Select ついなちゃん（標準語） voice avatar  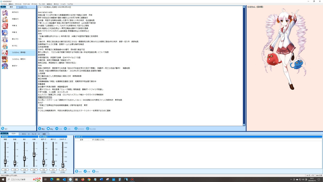click(x=5, y=53)
